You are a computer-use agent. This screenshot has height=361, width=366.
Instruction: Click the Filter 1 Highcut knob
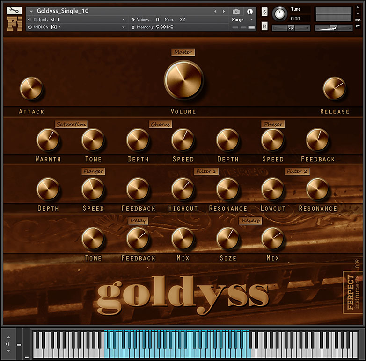(x=183, y=189)
